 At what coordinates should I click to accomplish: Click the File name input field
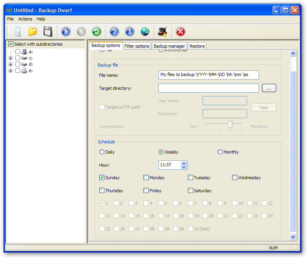tap(208, 75)
